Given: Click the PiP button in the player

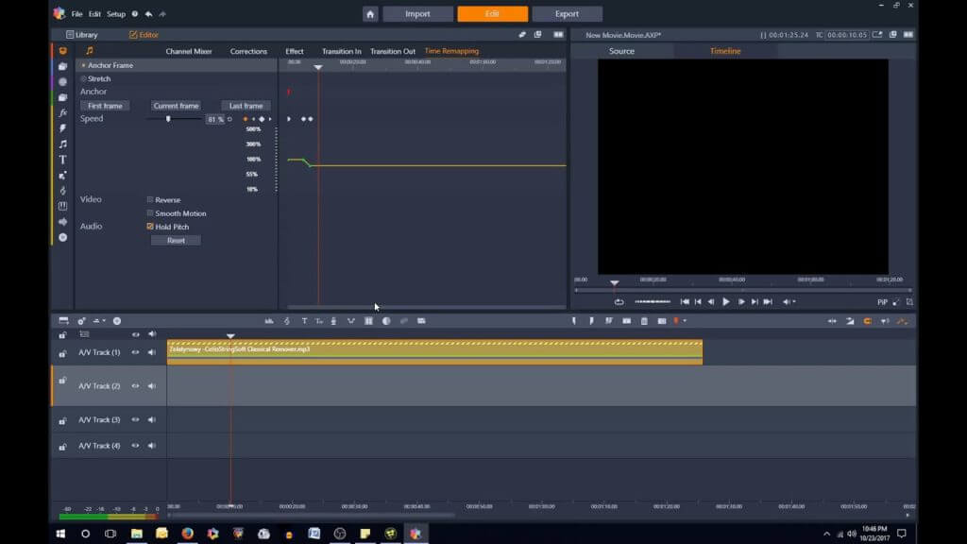Looking at the screenshot, I should [882, 302].
